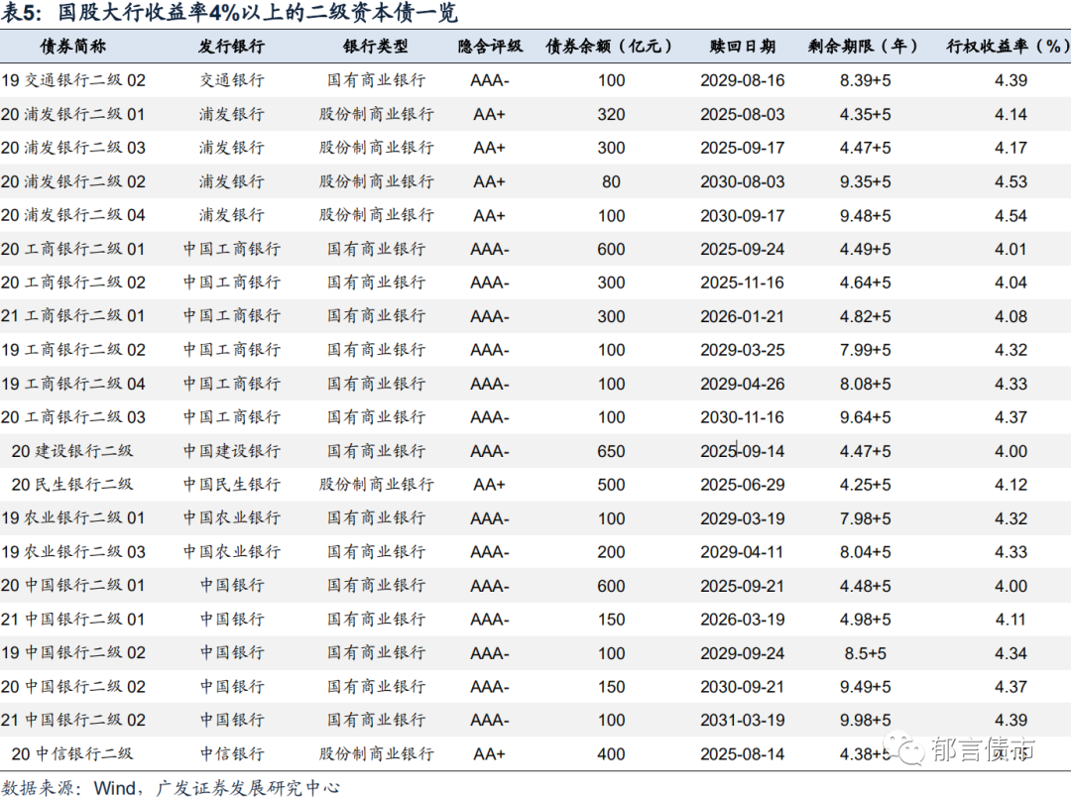Click data source line 数据来源：Wind

[171, 787]
